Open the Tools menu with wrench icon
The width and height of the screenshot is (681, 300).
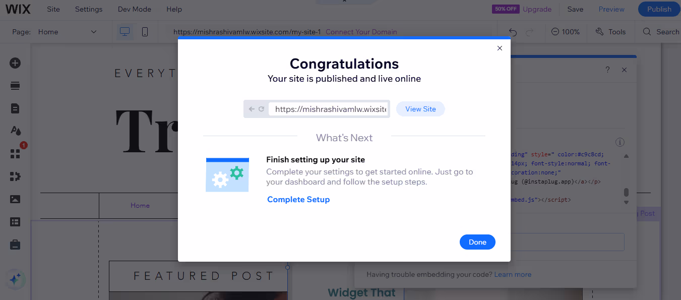[611, 31]
